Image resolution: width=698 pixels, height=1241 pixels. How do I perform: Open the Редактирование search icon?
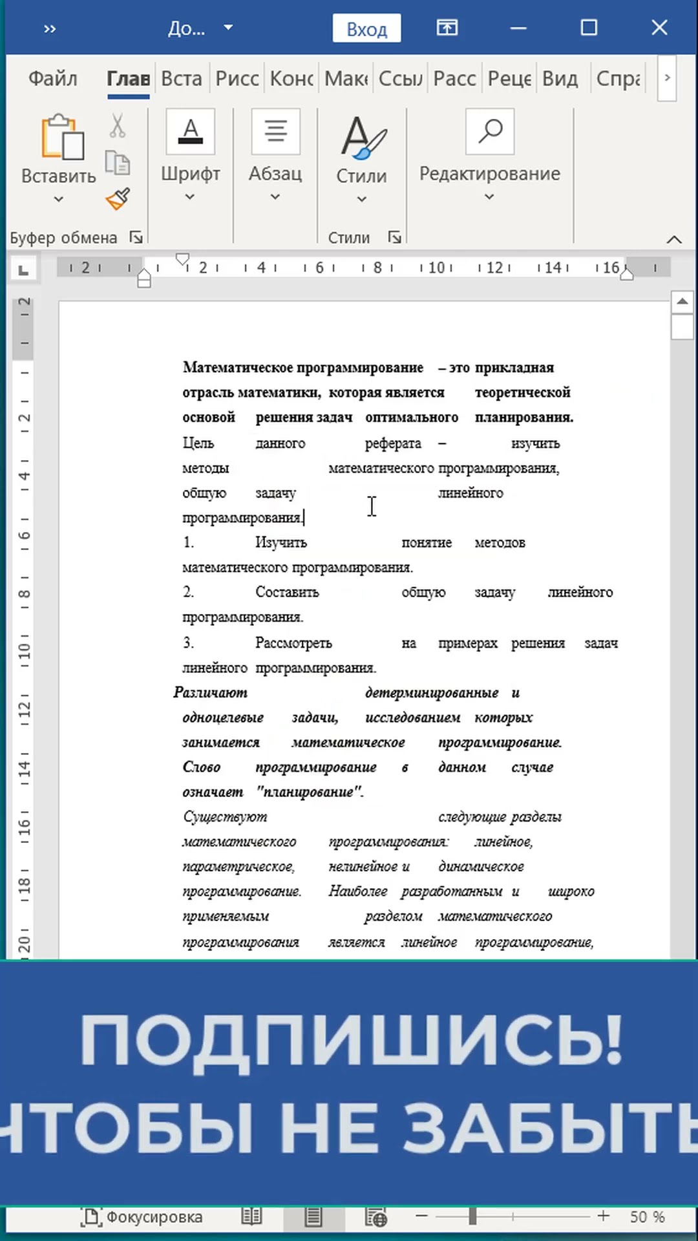click(x=490, y=132)
